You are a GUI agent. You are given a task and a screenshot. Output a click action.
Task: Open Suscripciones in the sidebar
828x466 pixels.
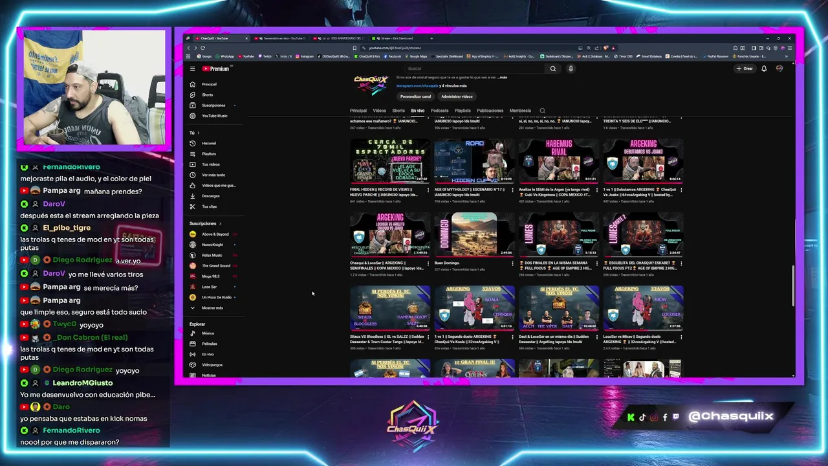pyautogui.click(x=213, y=105)
